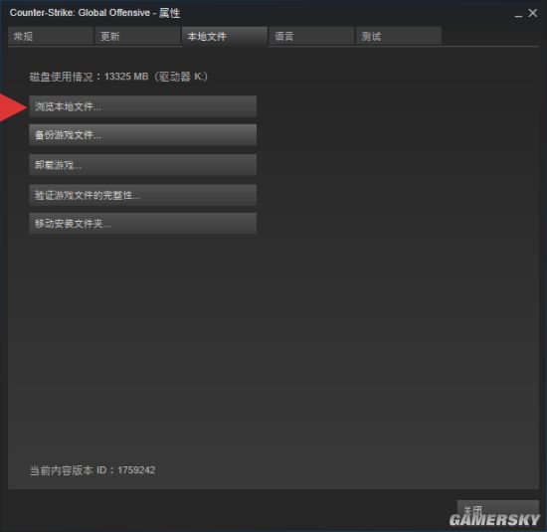Select the 本地文件 tab
The height and width of the screenshot is (532, 547).
click(225, 36)
